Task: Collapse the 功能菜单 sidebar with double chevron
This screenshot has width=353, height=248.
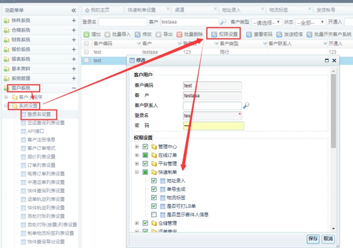Action: 74,10
